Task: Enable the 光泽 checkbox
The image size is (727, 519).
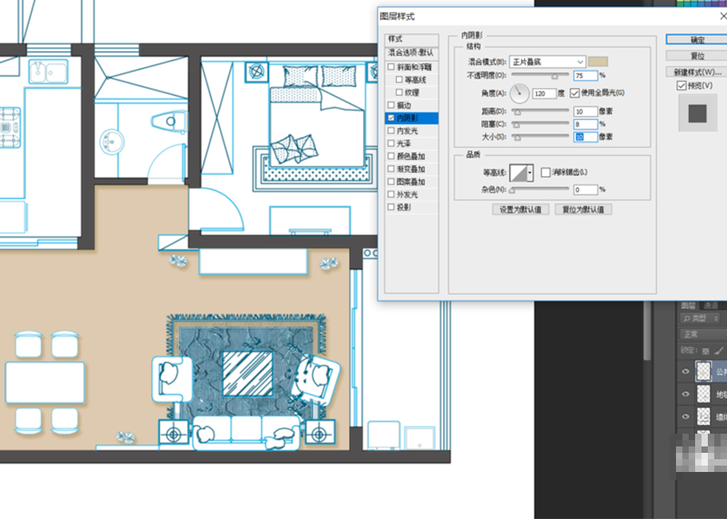Action: (391, 144)
